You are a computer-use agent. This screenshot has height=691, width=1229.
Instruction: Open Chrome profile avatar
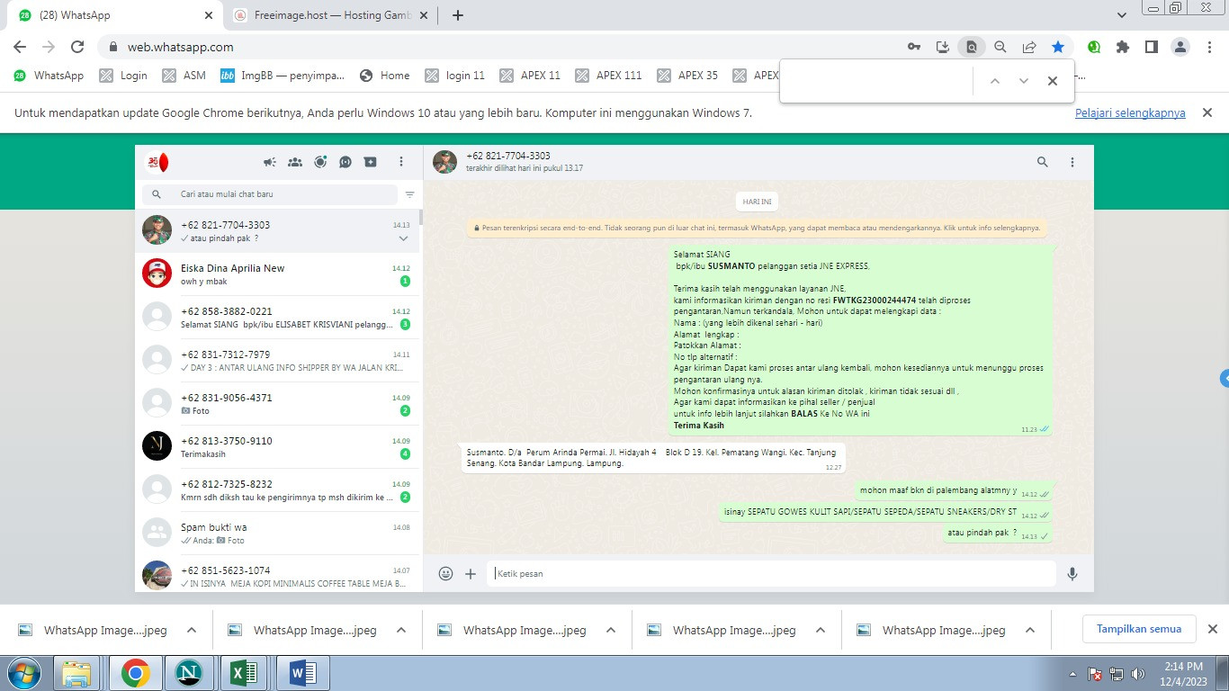point(1180,47)
